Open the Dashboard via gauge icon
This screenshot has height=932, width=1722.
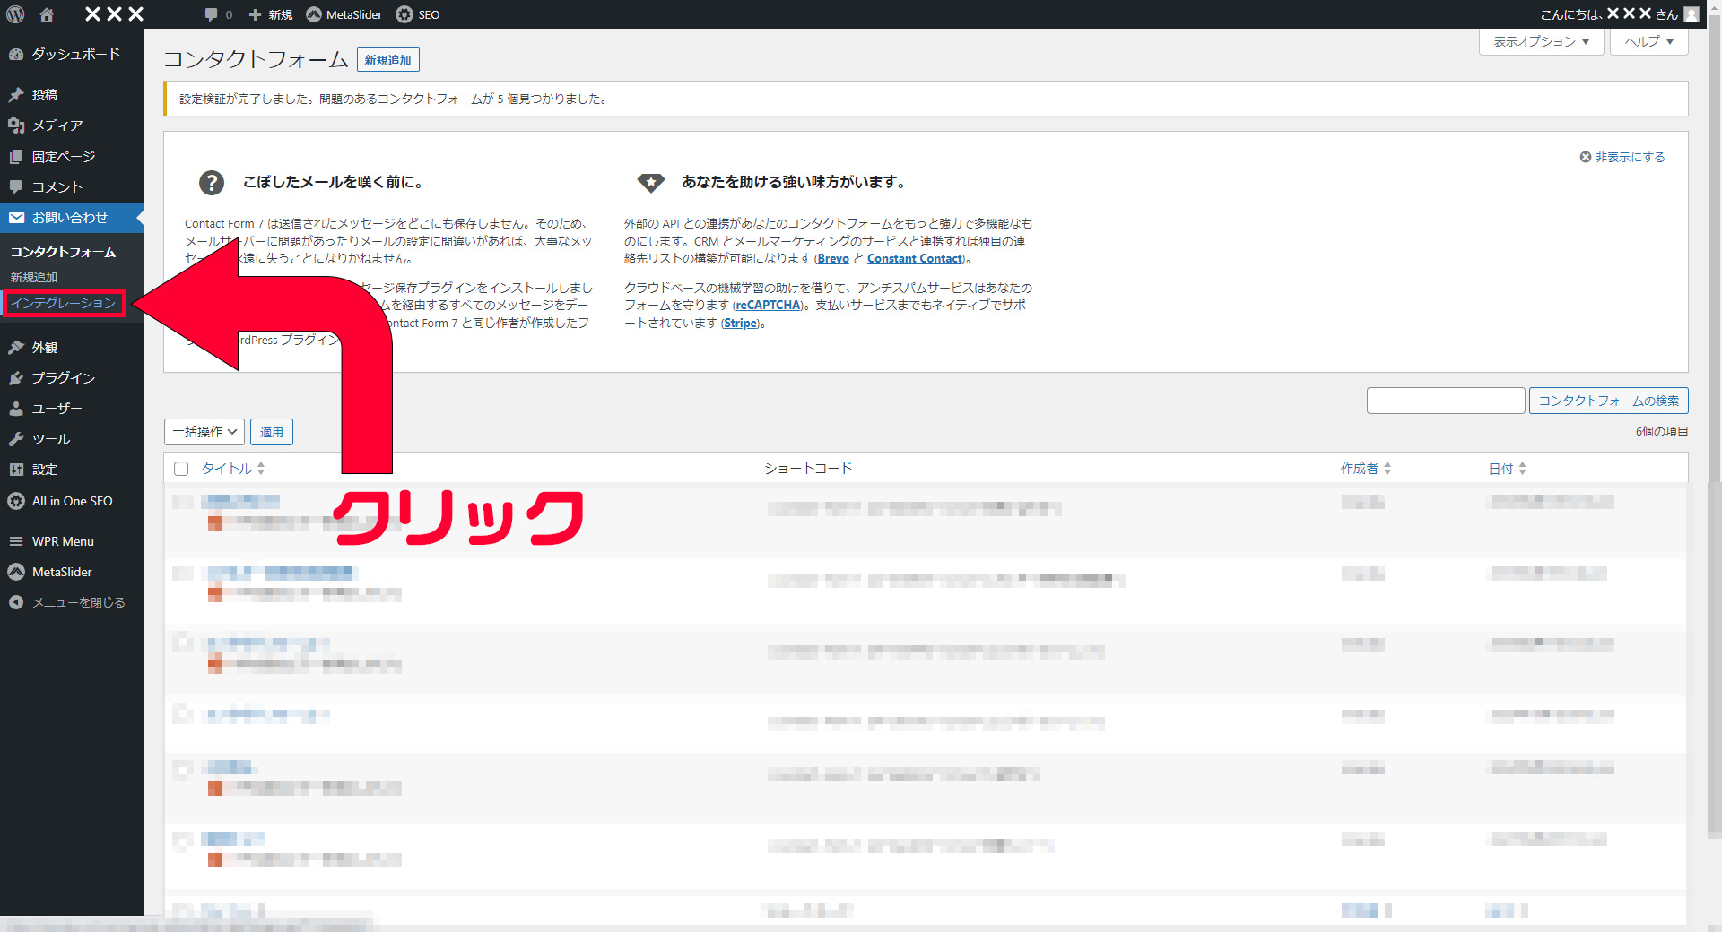[16, 54]
